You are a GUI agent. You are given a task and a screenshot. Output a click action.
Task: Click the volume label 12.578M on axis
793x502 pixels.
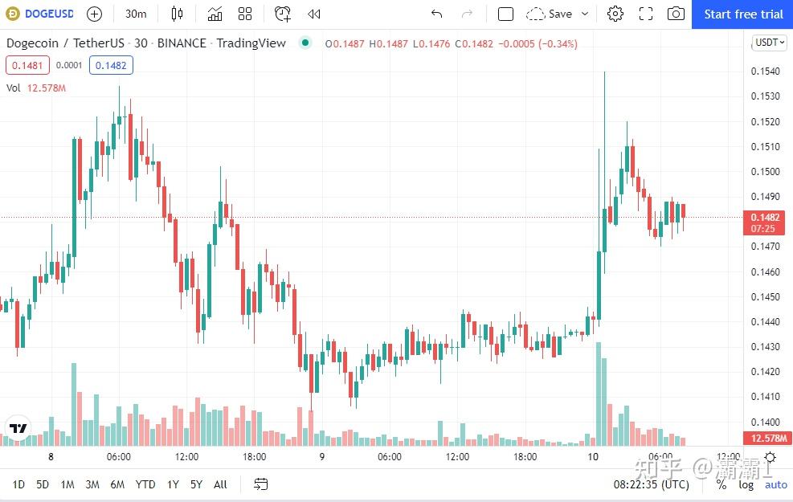tap(768, 438)
